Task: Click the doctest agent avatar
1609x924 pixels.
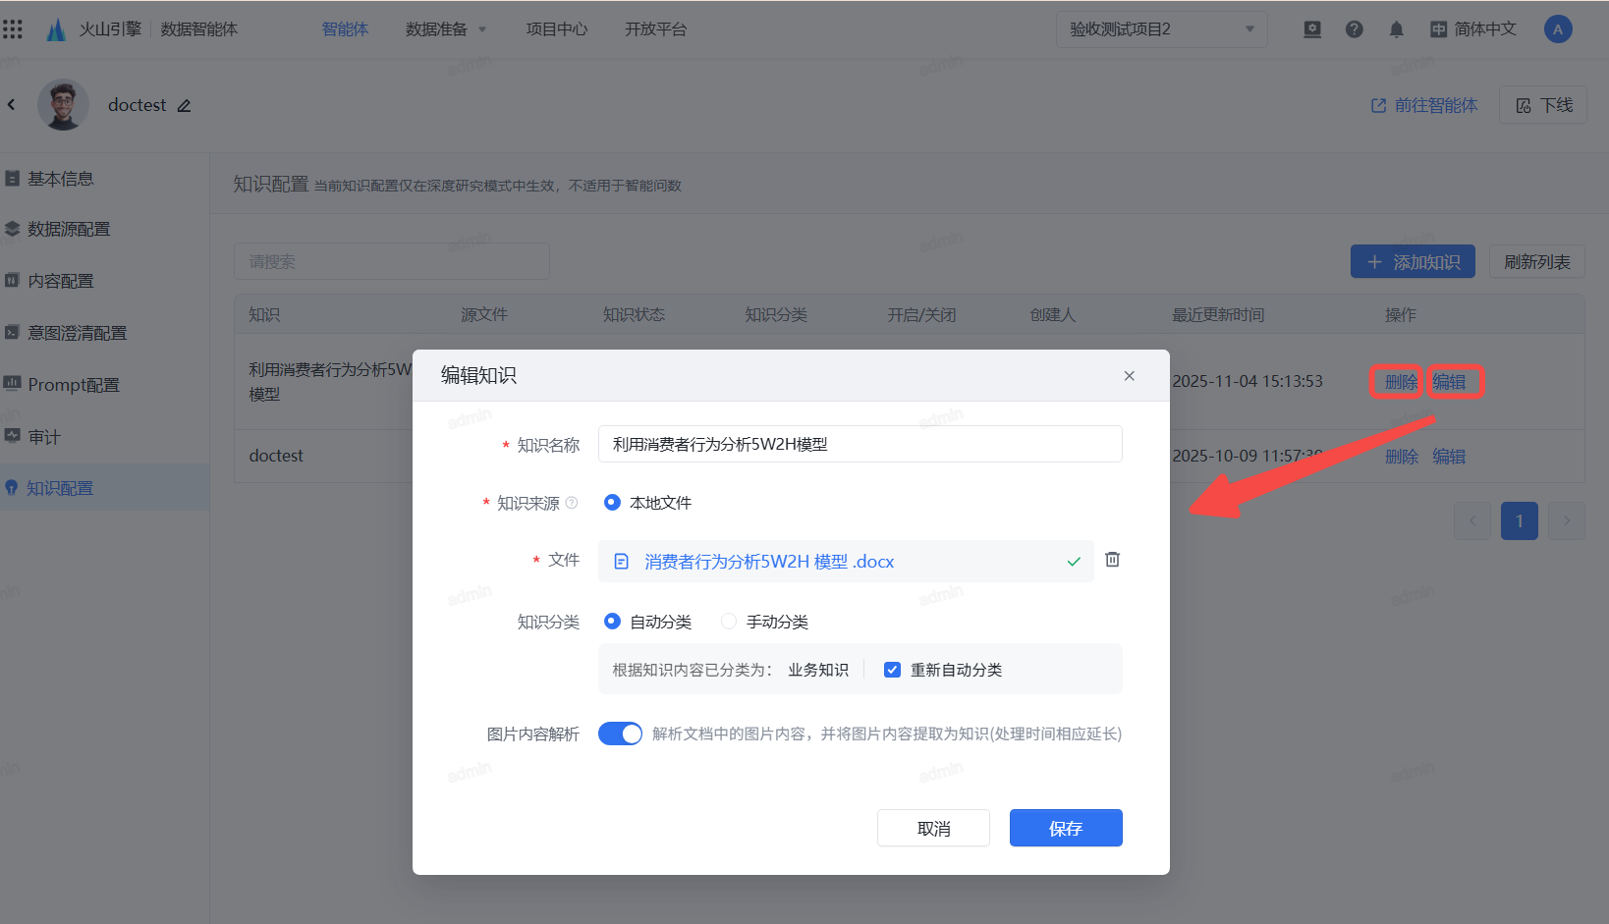Action: (63, 105)
